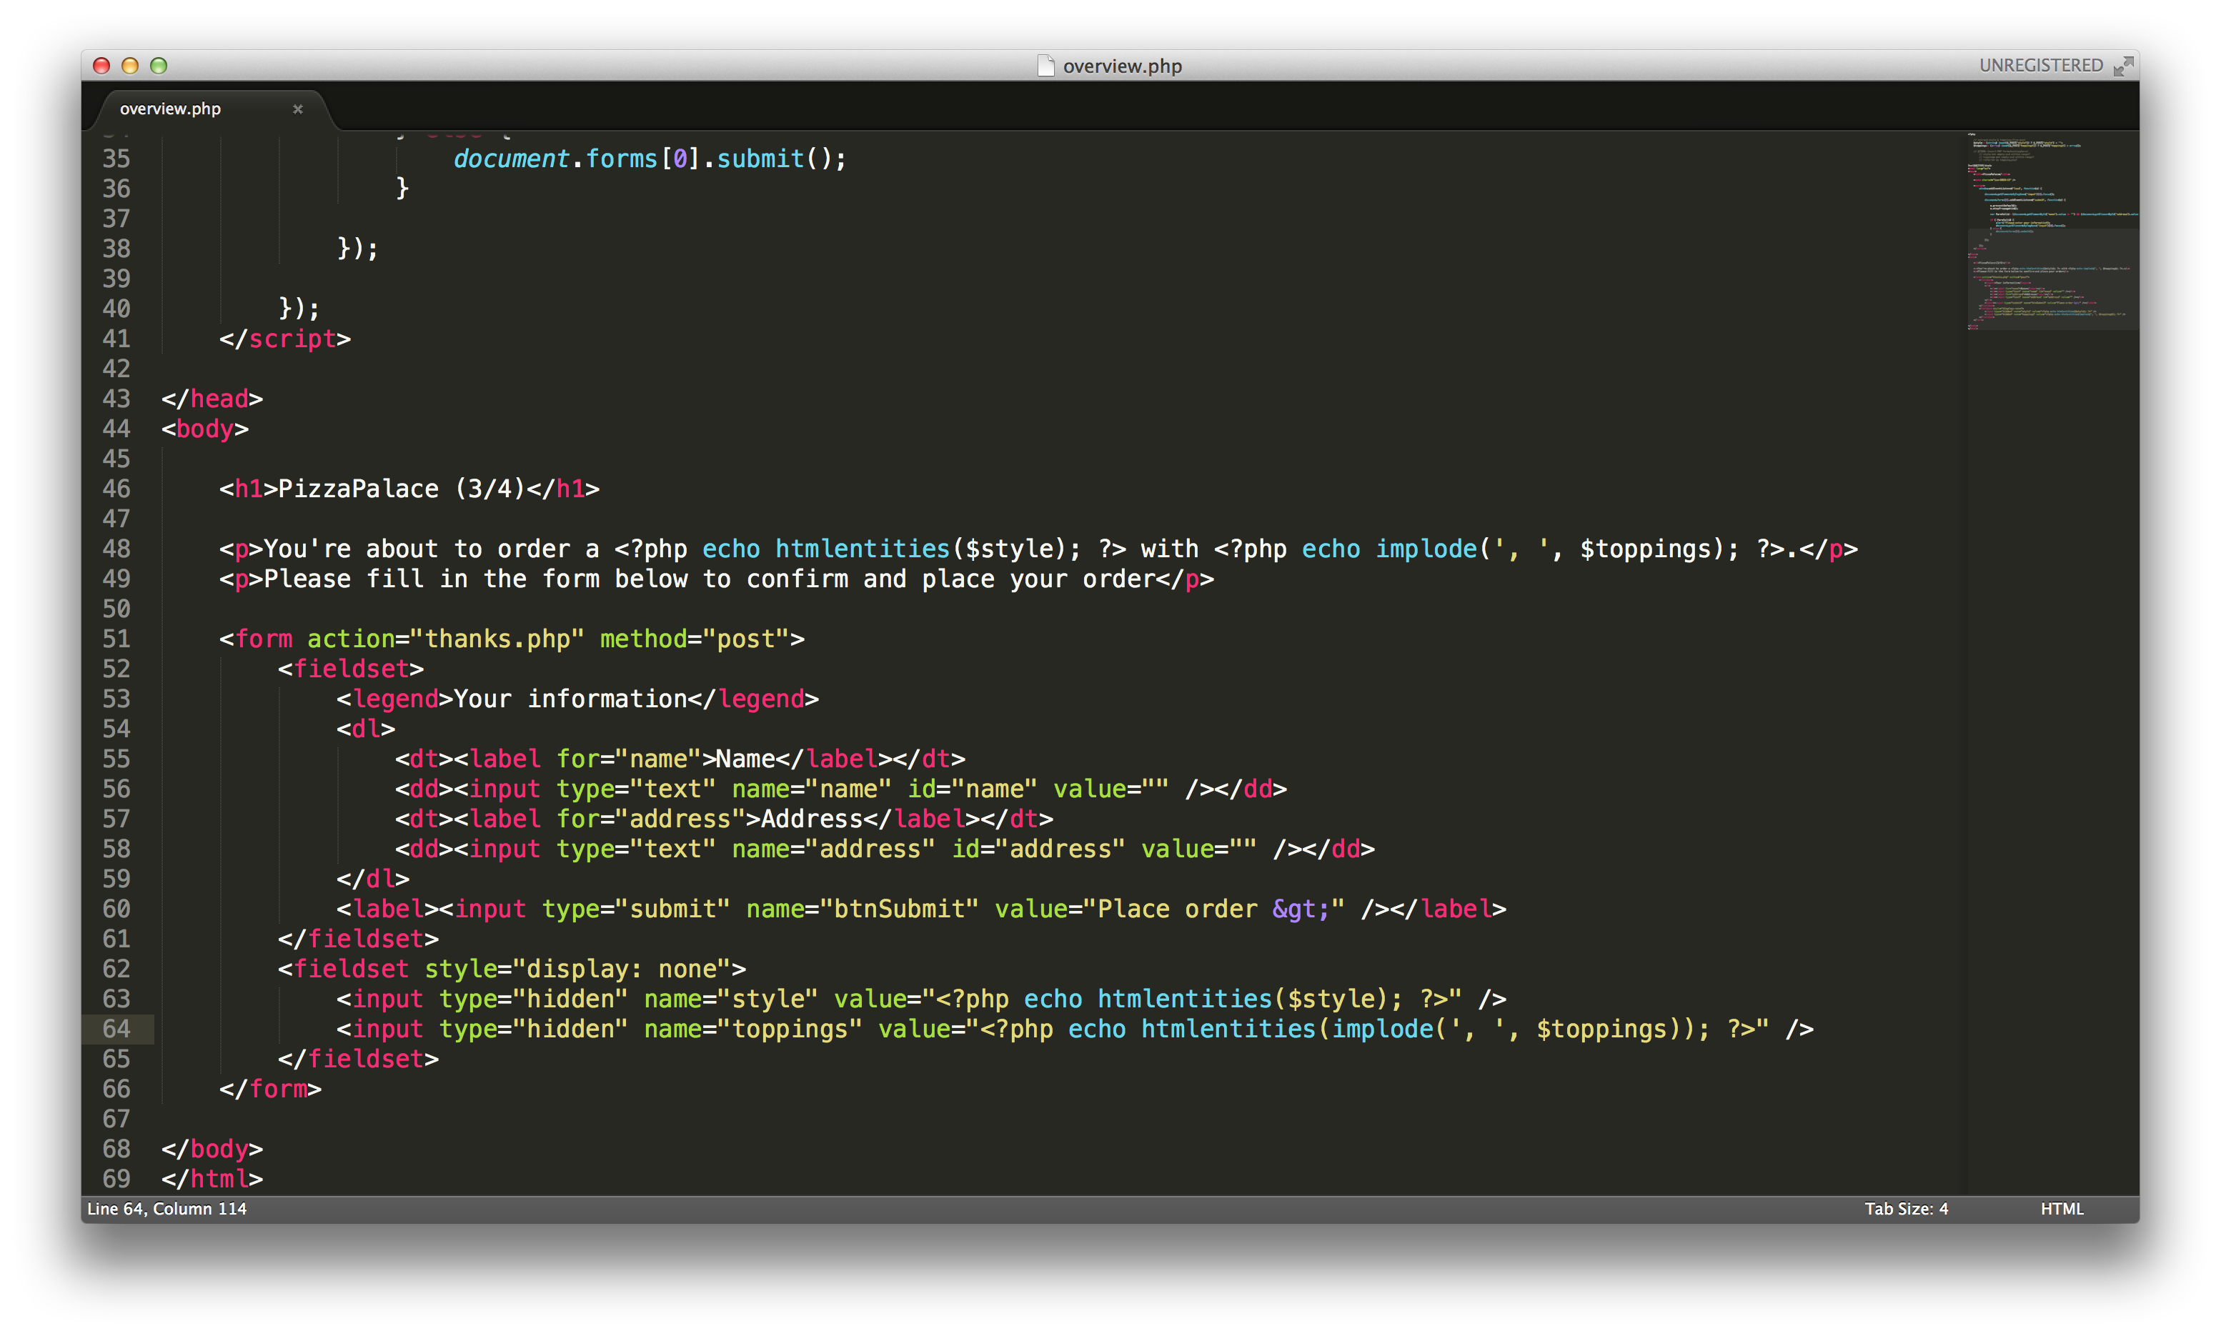Click the Line 64, Column 114 status text

point(167,1208)
